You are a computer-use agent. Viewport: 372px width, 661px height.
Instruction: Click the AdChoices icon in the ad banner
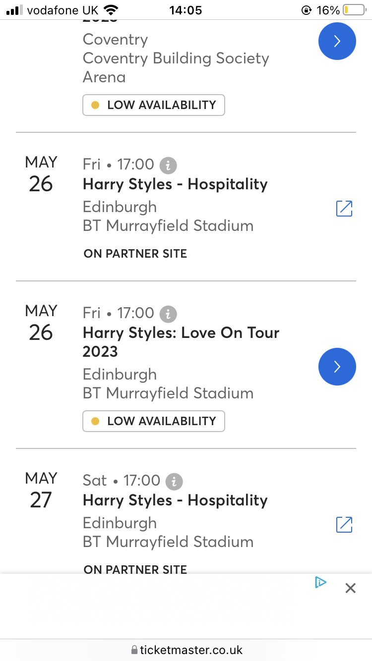tap(320, 583)
